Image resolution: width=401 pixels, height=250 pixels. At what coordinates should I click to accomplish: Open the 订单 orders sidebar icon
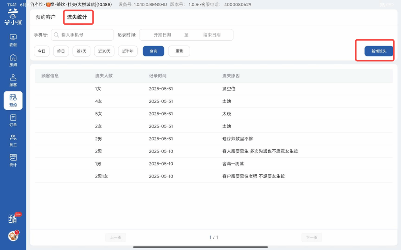coord(13,120)
